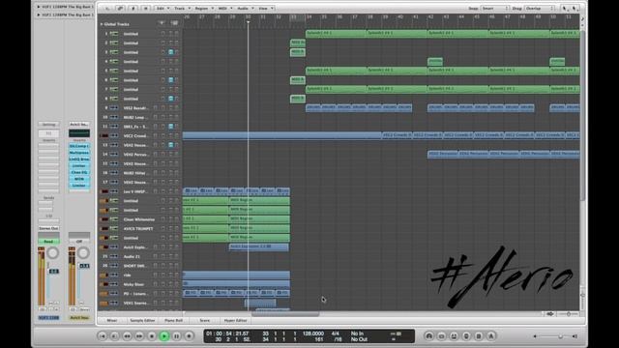Expand second VGF2 128BPM inspector triangle
619x348 pixels.
[x=39, y=14]
